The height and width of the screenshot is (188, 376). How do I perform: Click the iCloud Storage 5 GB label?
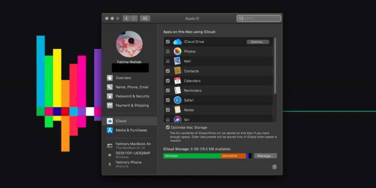197,149
